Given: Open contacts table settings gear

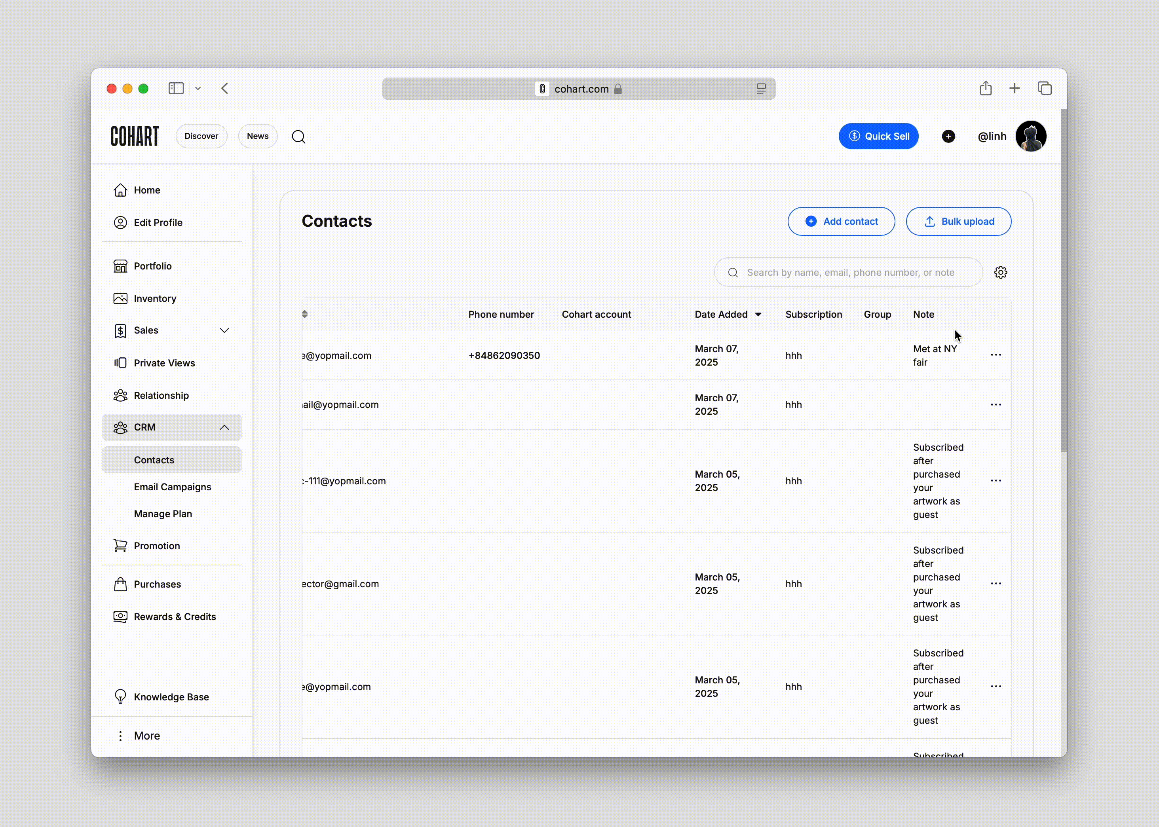Looking at the screenshot, I should pyautogui.click(x=1001, y=273).
